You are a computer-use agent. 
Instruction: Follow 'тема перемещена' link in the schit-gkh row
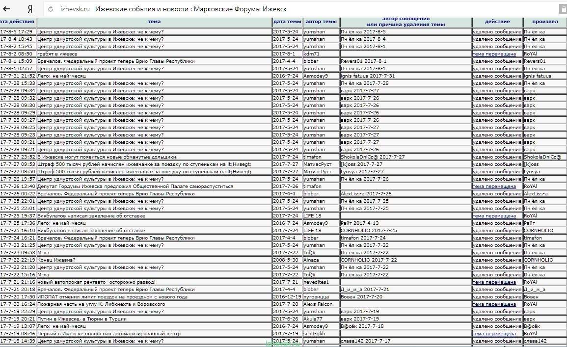[x=494, y=334]
